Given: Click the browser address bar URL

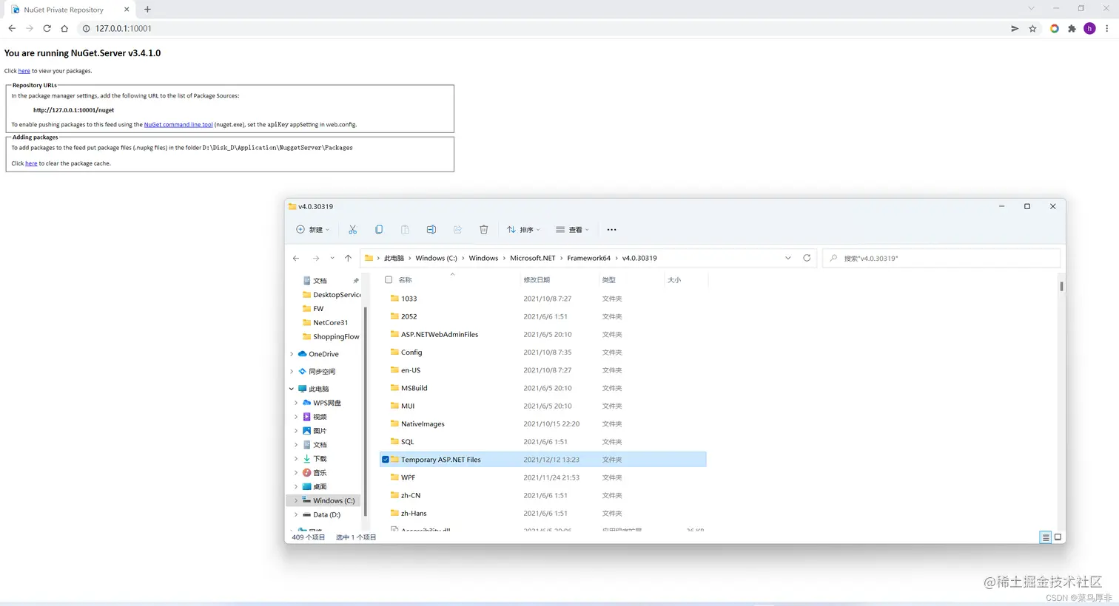Looking at the screenshot, I should tap(123, 29).
